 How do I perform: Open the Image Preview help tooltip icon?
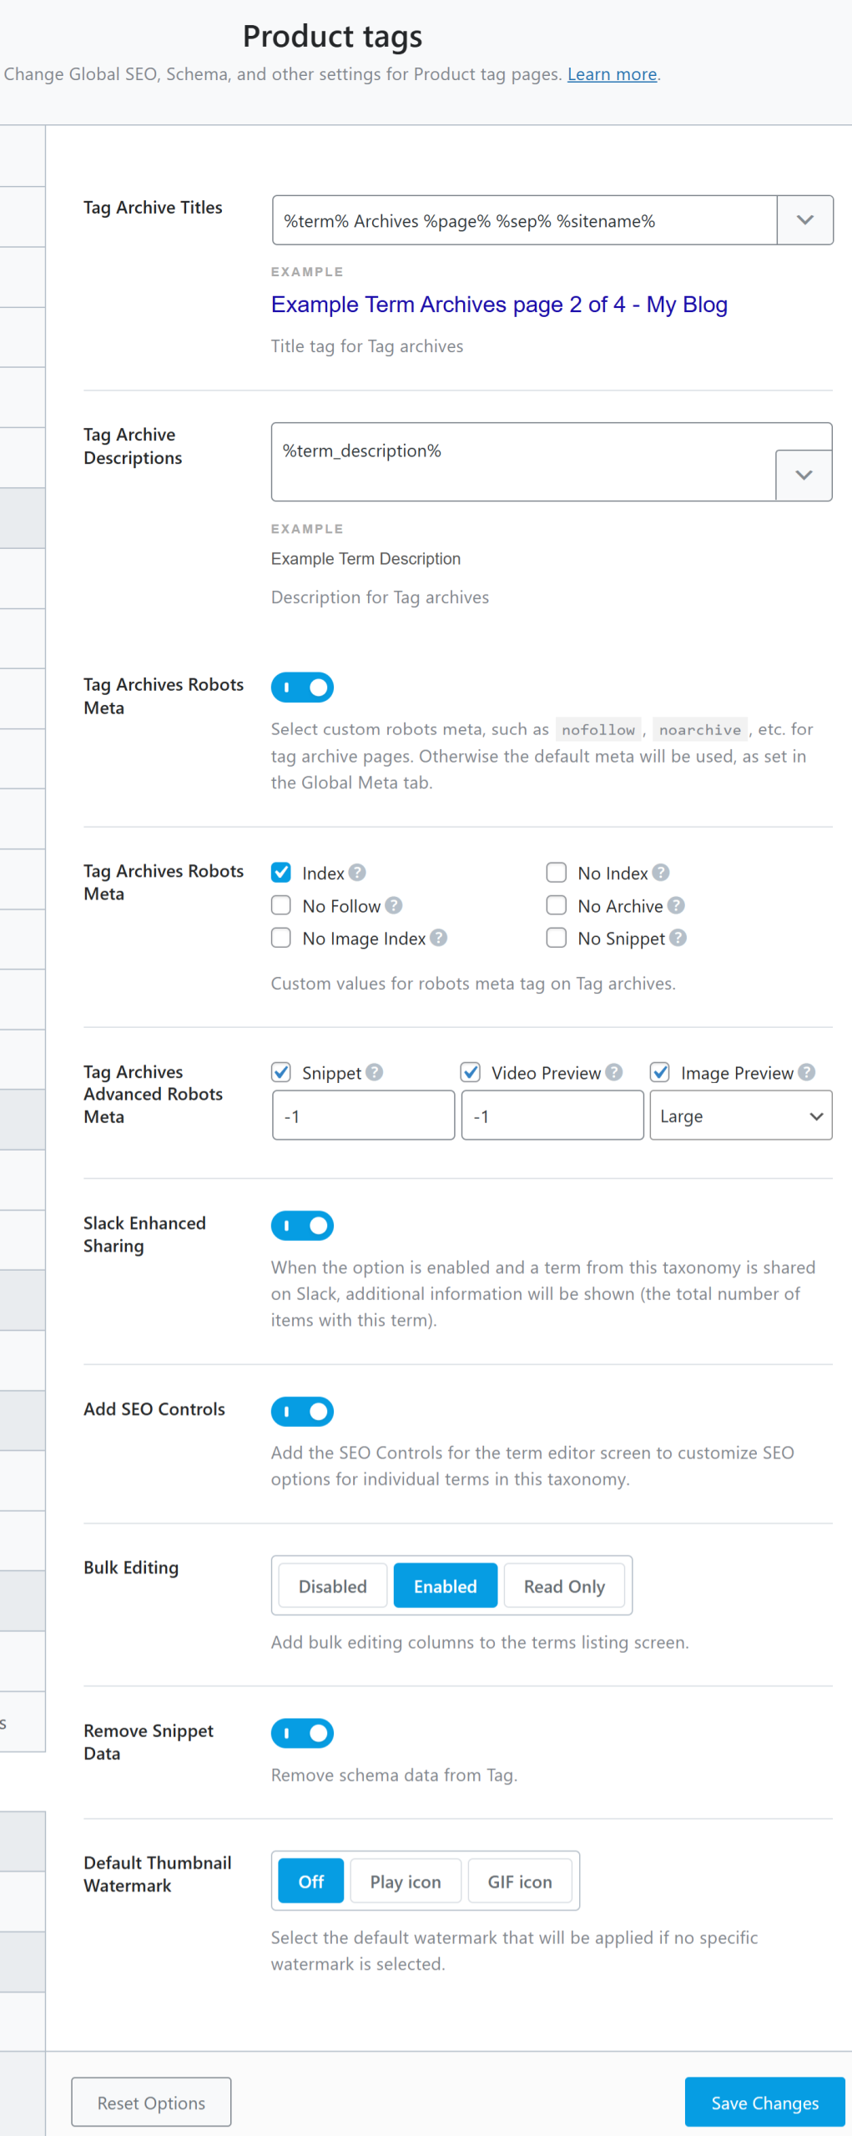806,1072
